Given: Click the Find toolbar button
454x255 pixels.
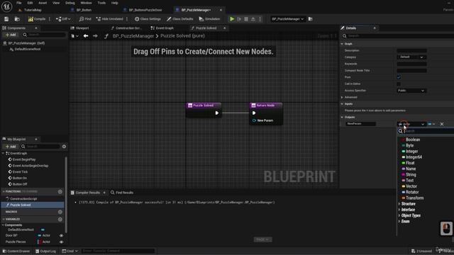Looking at the screenshot, I should pos(85,19).
